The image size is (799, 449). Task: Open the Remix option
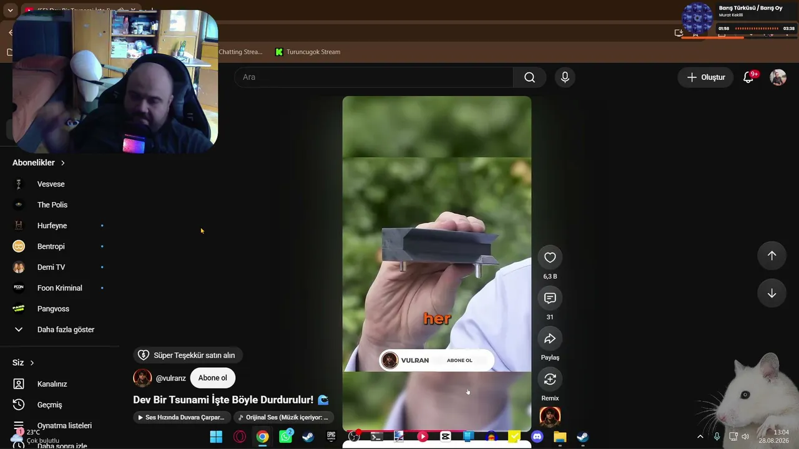550,379
